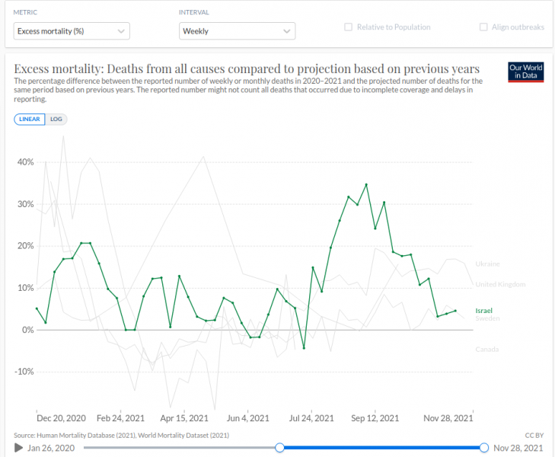The height and width of the screenshot is (457, 555).
Task: Tick the Align outbreaks checkbox
Action: pyautogui.click(x=483, y=27)
